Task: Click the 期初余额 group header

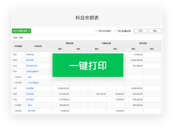Action: (x=70, y=43)
